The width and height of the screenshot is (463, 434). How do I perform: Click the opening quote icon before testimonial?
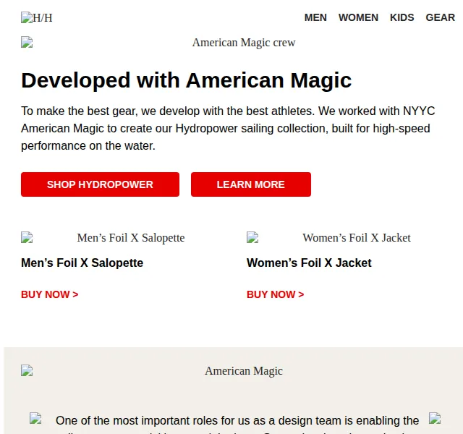pos(35,418)
